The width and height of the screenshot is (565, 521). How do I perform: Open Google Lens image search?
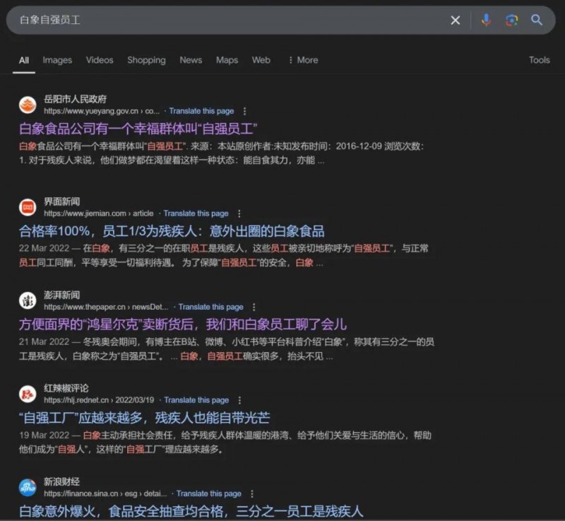[x=511, y=20]
